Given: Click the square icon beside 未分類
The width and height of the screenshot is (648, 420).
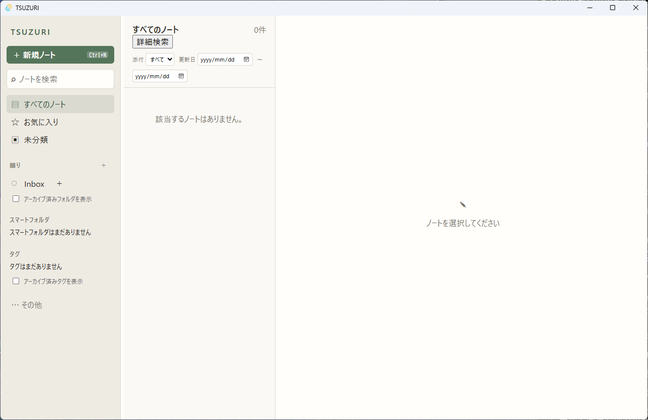Looking at the screenshot, I should (x=15, y=140).
